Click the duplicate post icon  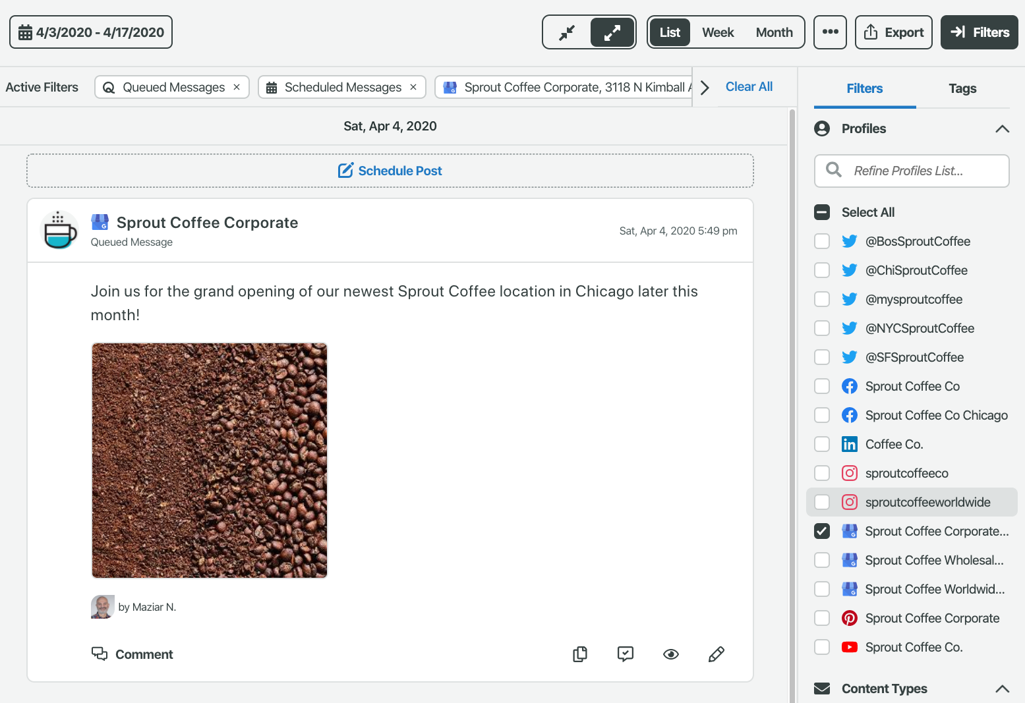580,654
